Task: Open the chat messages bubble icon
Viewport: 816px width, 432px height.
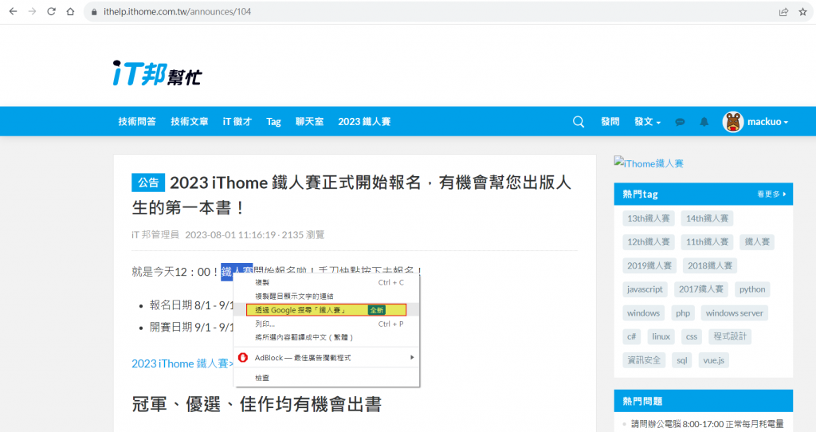Action: [680, 122]
